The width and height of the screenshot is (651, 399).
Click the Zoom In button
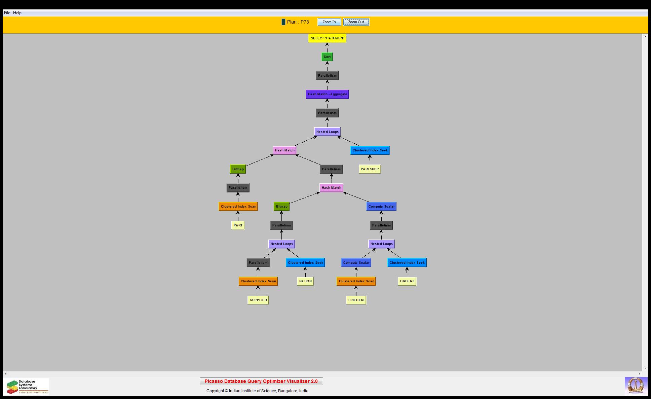[x=329, y=22]
